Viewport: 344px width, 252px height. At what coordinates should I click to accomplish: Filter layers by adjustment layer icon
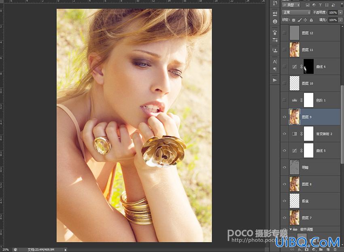click(314, 5)
